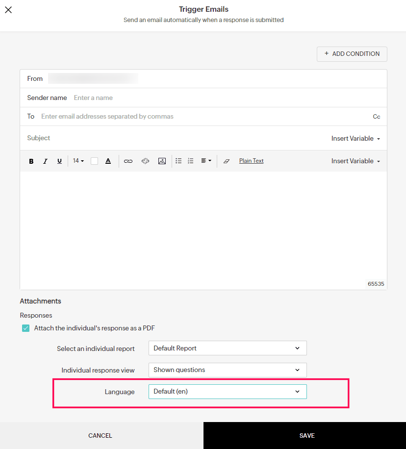Open the font size 14 dropdown
This screenshot has width=406, height=449.
(x=78, y=161)
